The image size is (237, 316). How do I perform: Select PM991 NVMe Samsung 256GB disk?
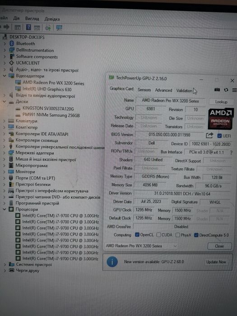(51, 115)
